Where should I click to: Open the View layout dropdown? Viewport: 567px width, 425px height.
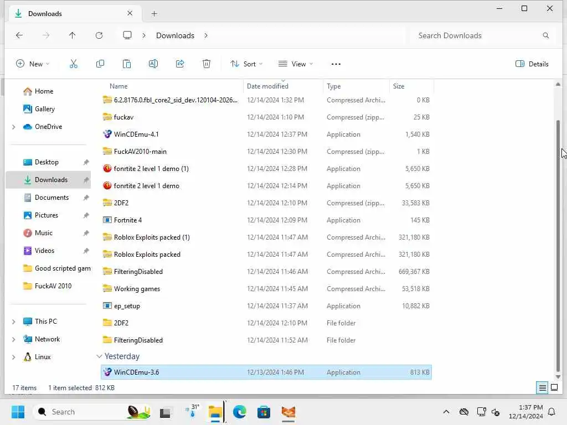(x=296, y=64)
